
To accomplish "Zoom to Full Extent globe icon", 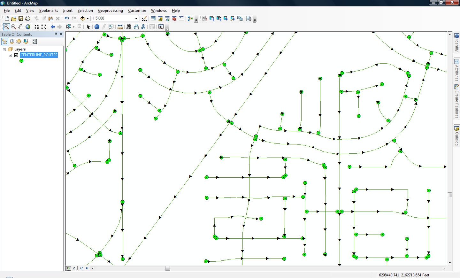I will [x=28, y=27].
